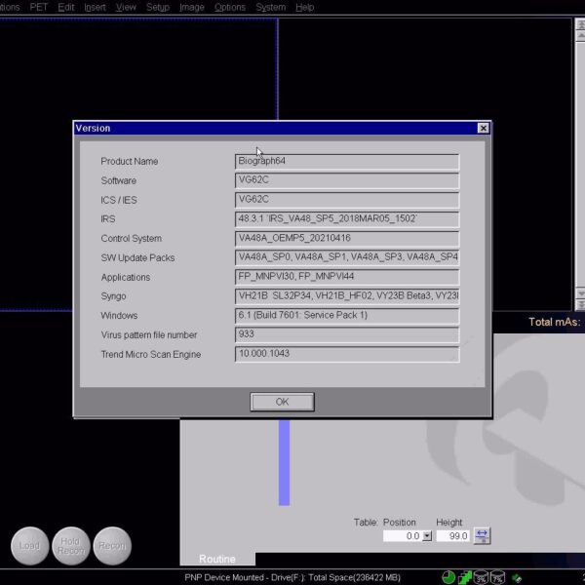Click the disk usage cylinder showing 3%

481,577
